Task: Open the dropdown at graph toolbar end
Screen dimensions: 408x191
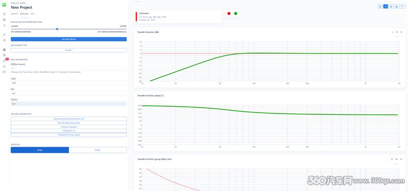Action: tap(402, 6)
